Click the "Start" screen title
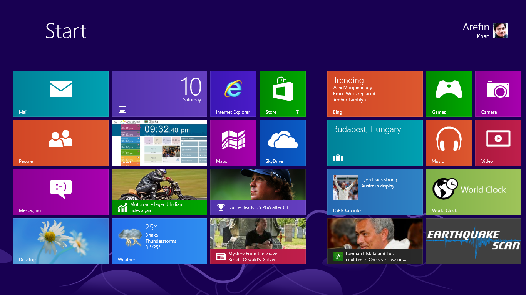 [x=66, y=31]
